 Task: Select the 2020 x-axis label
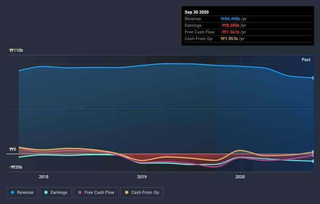pyautogui.click(x=240, y=177)
